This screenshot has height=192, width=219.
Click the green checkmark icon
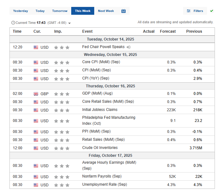coord(212,11)
